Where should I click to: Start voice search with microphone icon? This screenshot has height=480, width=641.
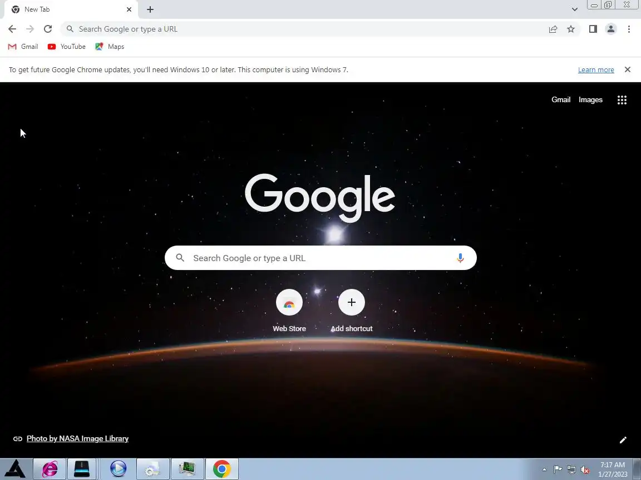(x=460, y=258)
